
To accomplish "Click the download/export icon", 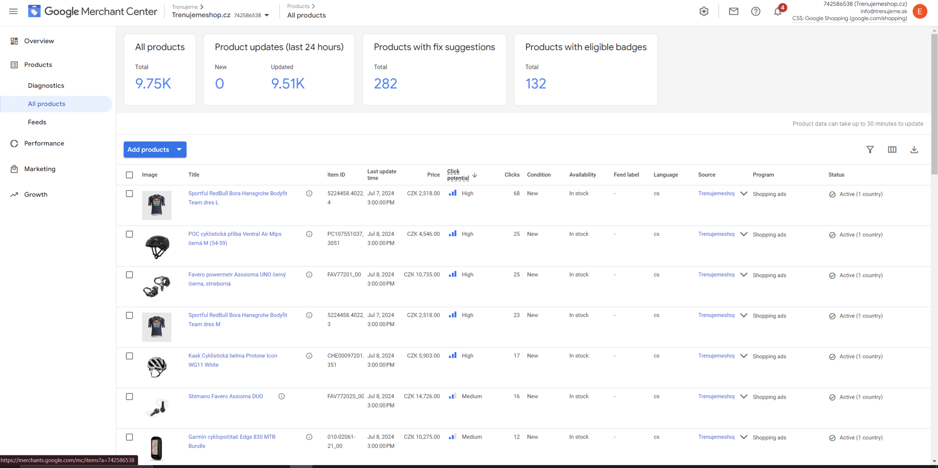I will [x=914, y=149].
